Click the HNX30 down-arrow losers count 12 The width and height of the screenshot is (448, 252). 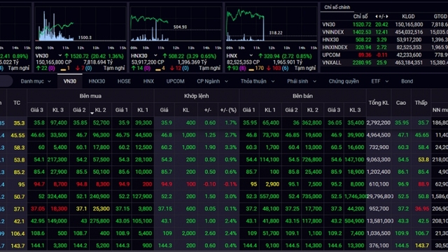click(x=176, y=69)
